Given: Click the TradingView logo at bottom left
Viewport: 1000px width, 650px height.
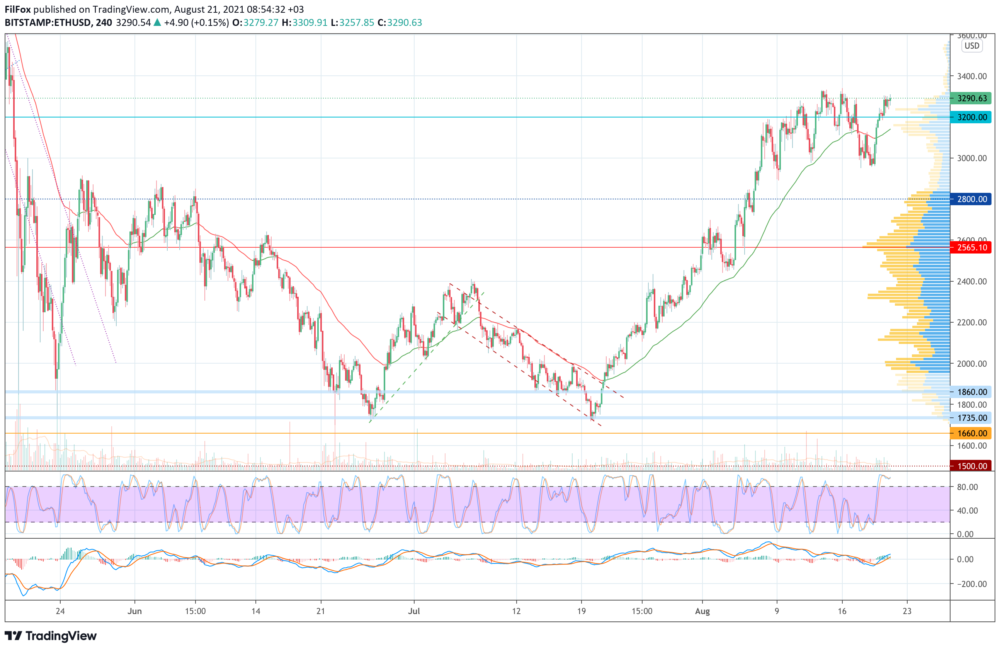Looking at the screenshot, I should tap(51, 635).
